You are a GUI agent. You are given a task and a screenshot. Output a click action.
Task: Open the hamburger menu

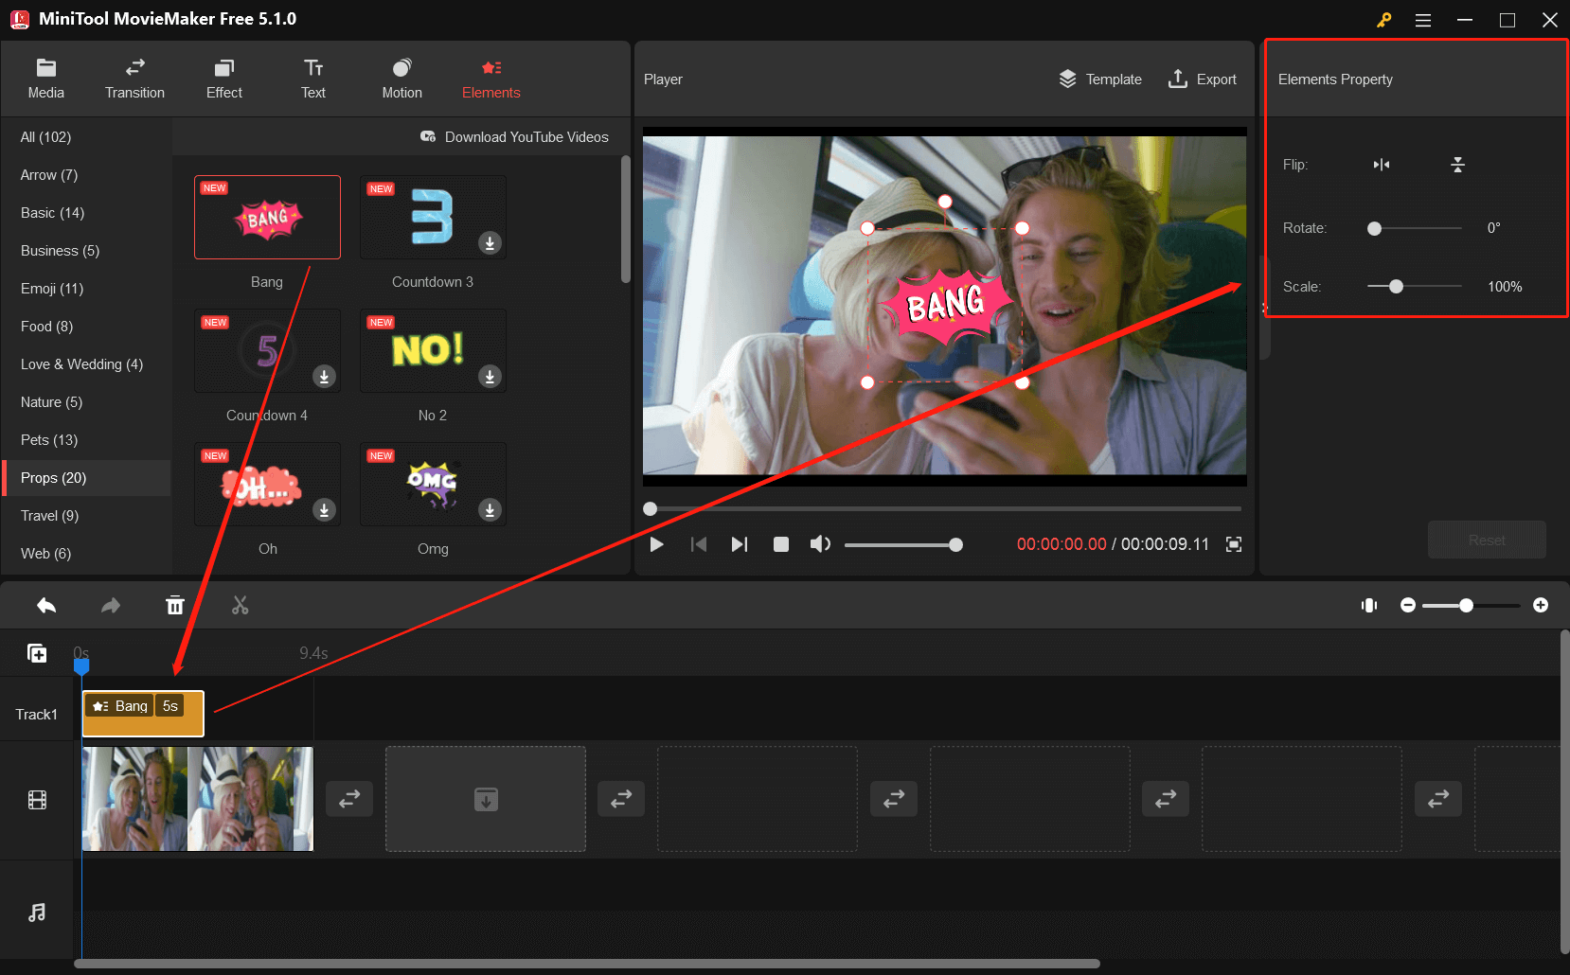point(1422,20)
